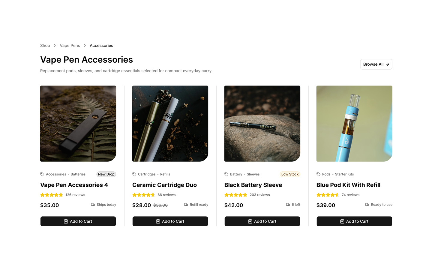The image size is (432, 270).
Task: Add Black Battery Sleeve to cart
Action: (262, 221)
